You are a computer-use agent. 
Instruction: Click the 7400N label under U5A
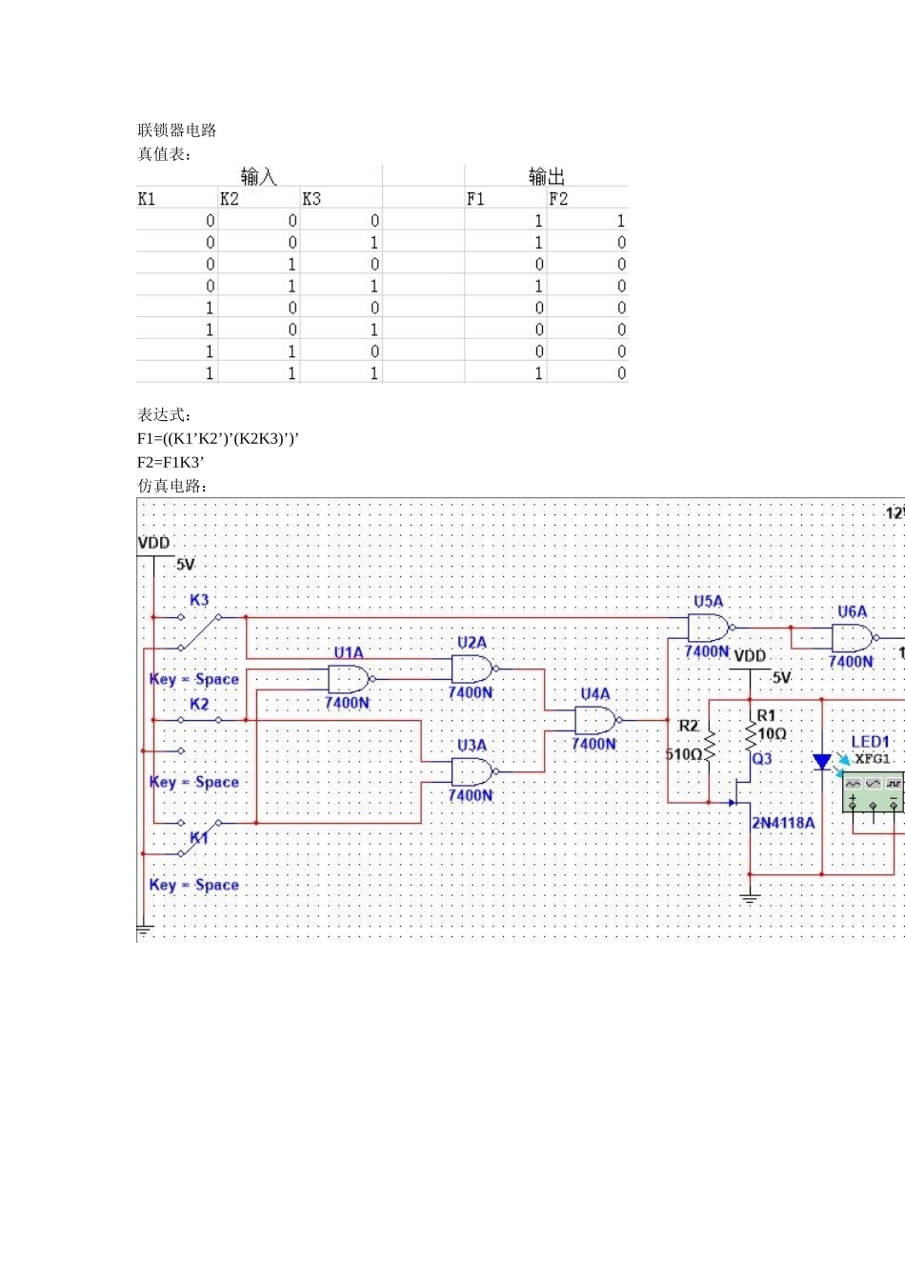point(707,651)
